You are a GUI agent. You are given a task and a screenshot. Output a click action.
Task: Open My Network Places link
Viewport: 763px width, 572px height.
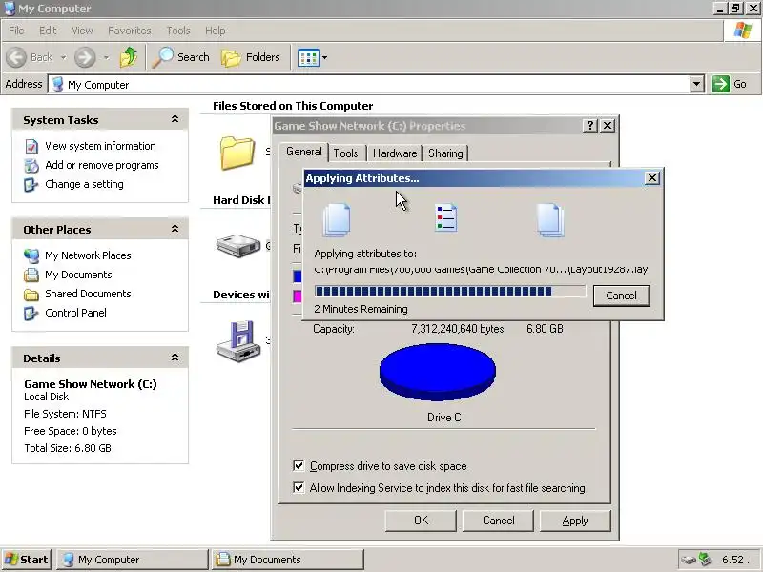(88, 255)
